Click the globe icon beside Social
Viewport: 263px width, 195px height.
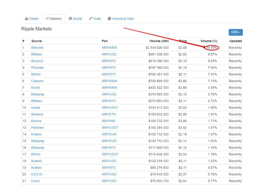70,18
